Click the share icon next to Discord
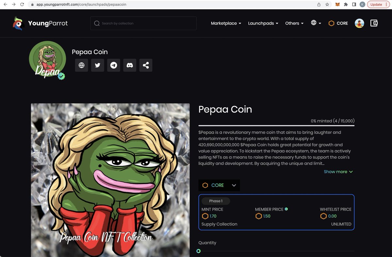The height and width of the screenshot is (257, 392). 146,65
